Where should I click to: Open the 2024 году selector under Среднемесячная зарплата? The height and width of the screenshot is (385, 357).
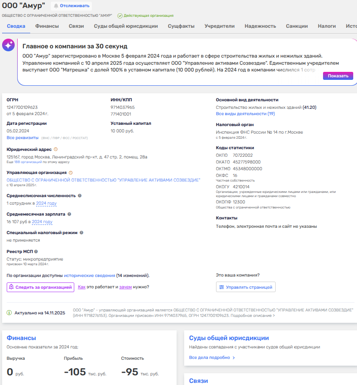[42, 222]
